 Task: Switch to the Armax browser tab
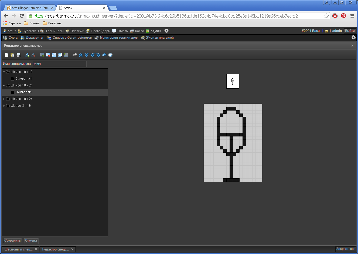click(x=82, y=8)
